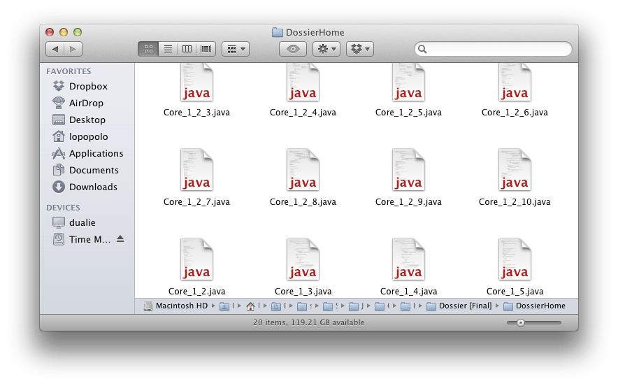618x386 pixels.
Task: Open the gear Action menu
Action: coord(326,49)
